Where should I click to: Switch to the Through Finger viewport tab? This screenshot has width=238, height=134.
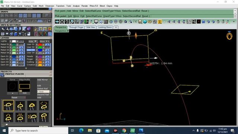(x=76, y=27)
